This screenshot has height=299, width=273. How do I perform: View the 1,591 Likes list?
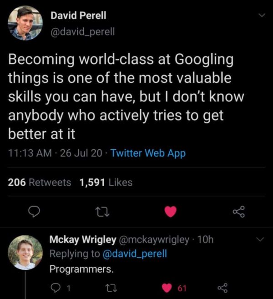[x=106, y=182]
